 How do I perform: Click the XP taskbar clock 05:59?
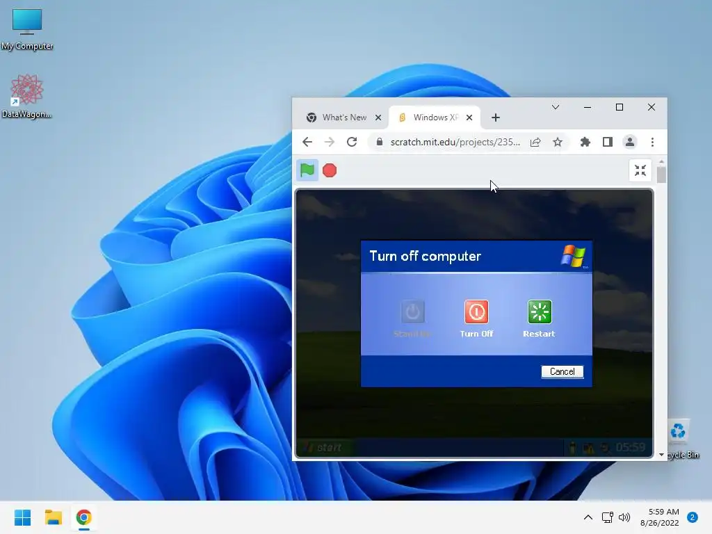click(x=630, y=448)
